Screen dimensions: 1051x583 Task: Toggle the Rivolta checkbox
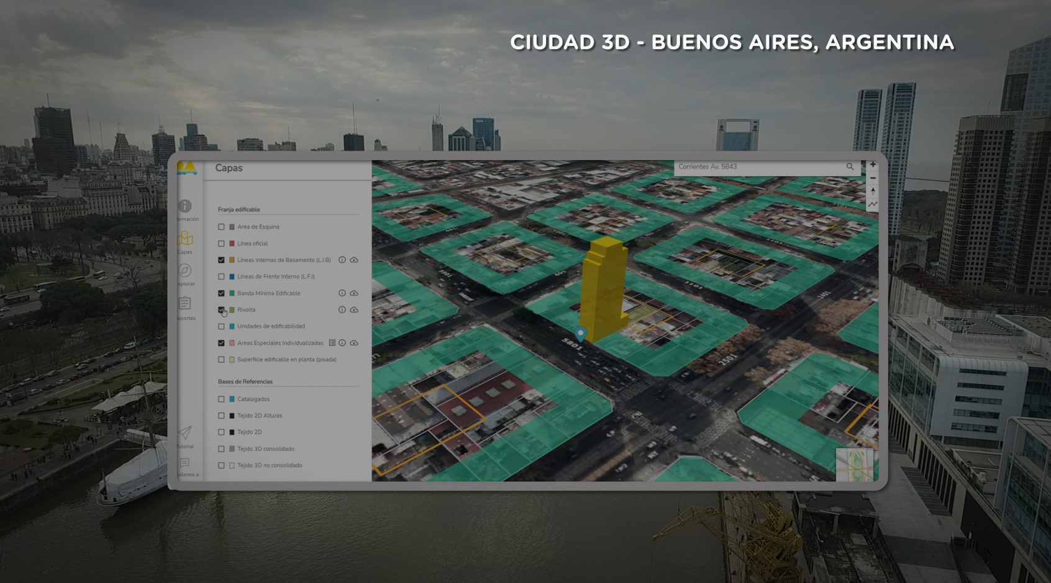pos(221,309)
